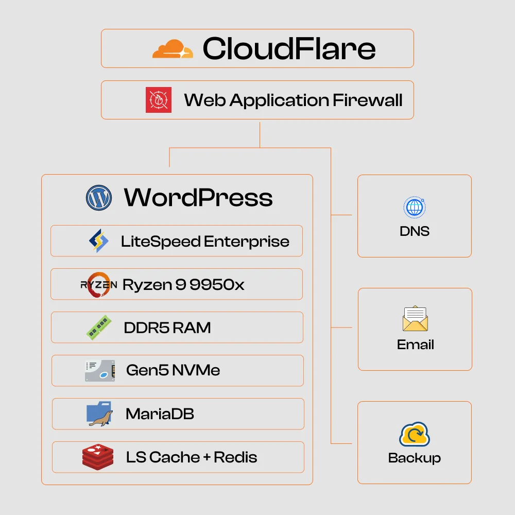Select the DNS label text
Image resolution: width=515 pixels, height=515 pixels.
click(415, 231)
